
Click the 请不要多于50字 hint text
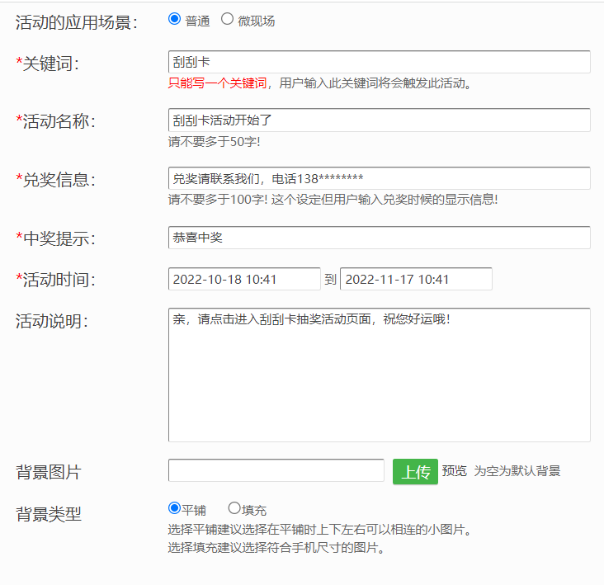click(x=215, y=141)
